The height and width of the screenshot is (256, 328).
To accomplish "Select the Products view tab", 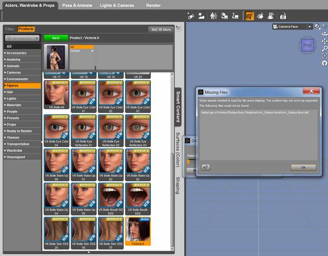I will coord(26,29).
